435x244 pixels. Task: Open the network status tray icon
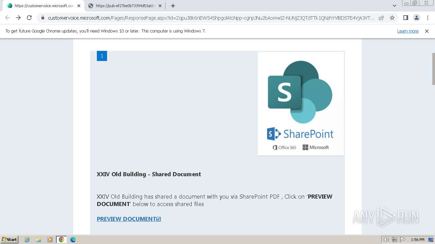395,240
